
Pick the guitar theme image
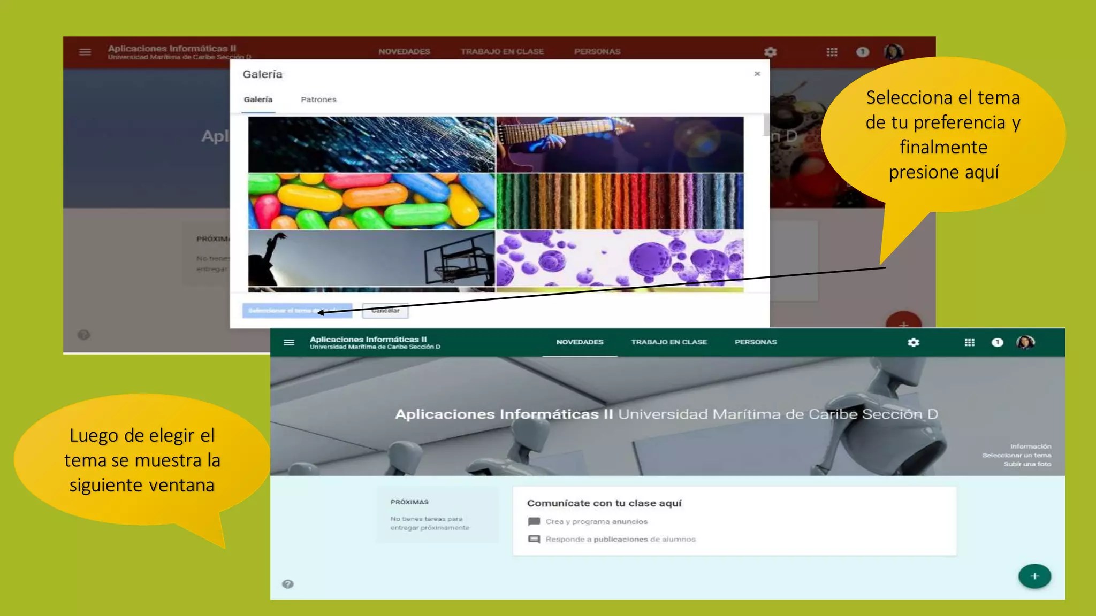(620, 144)
